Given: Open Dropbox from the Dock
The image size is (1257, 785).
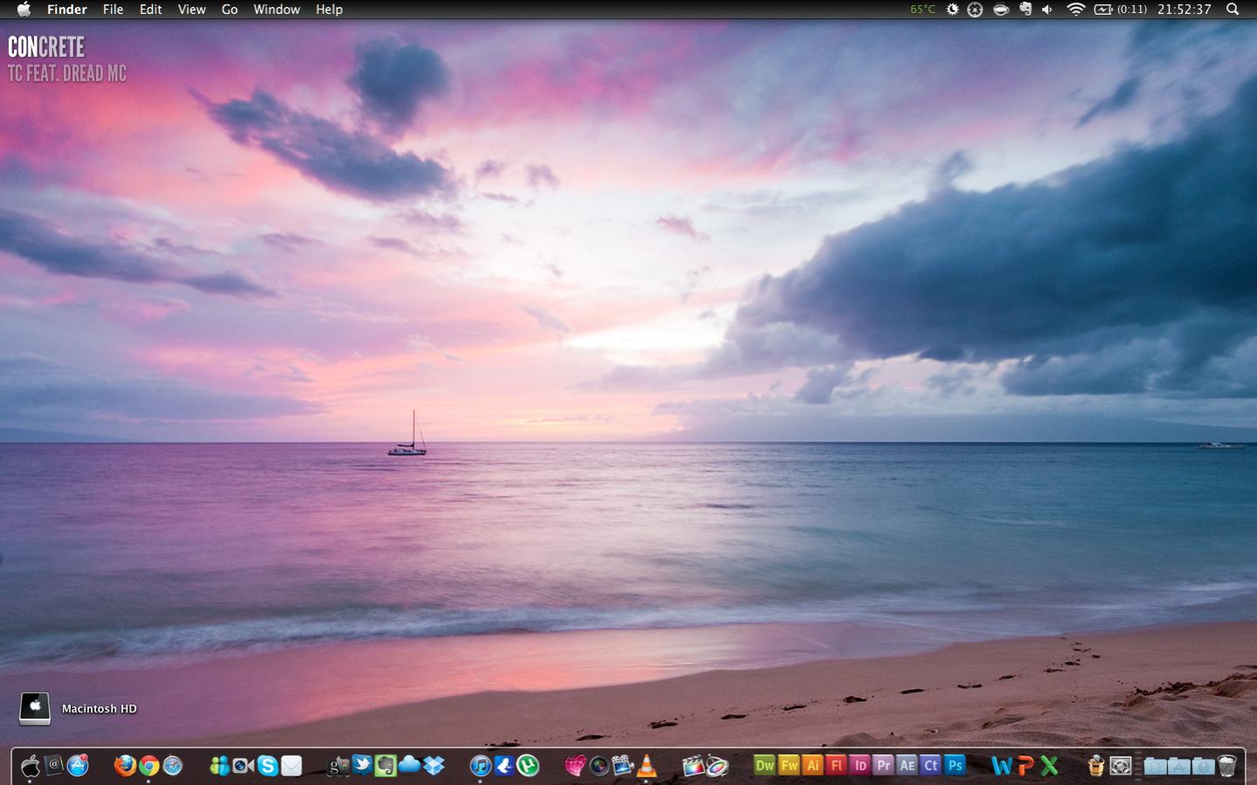Looking at the screenshot, I should pos(433,766).
